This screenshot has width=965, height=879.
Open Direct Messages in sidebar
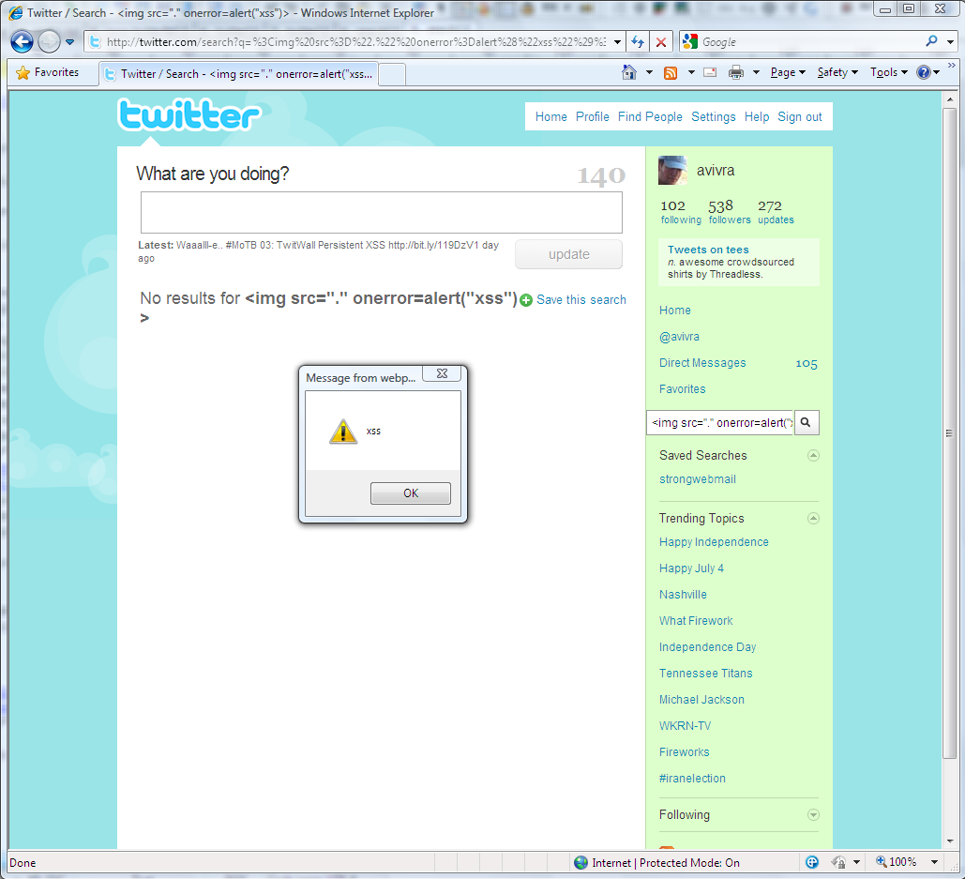702,363
